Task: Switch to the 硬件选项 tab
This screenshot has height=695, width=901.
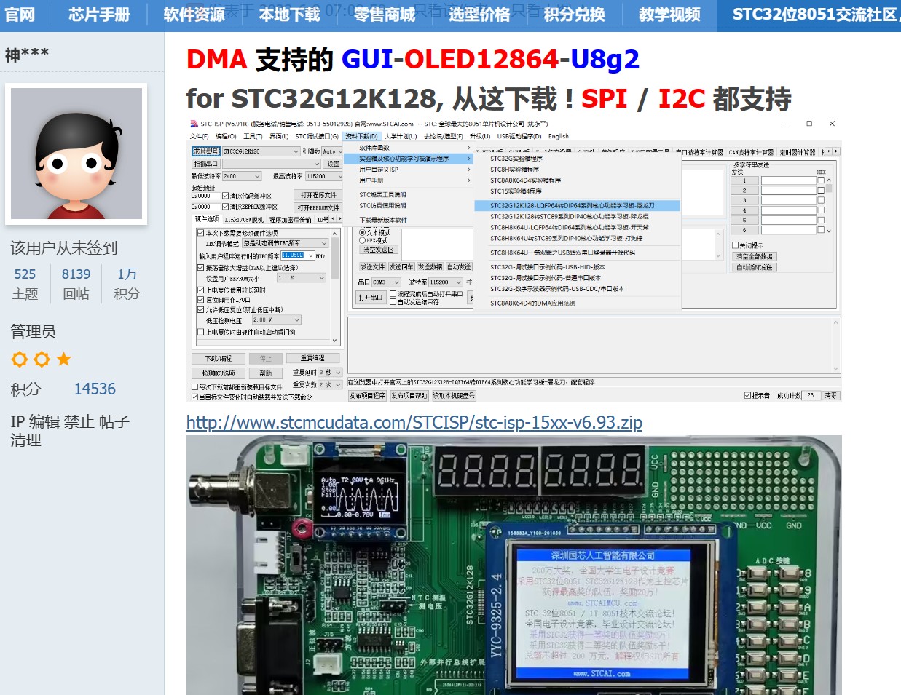Action: pyautogui.click(x=206, y=219)
